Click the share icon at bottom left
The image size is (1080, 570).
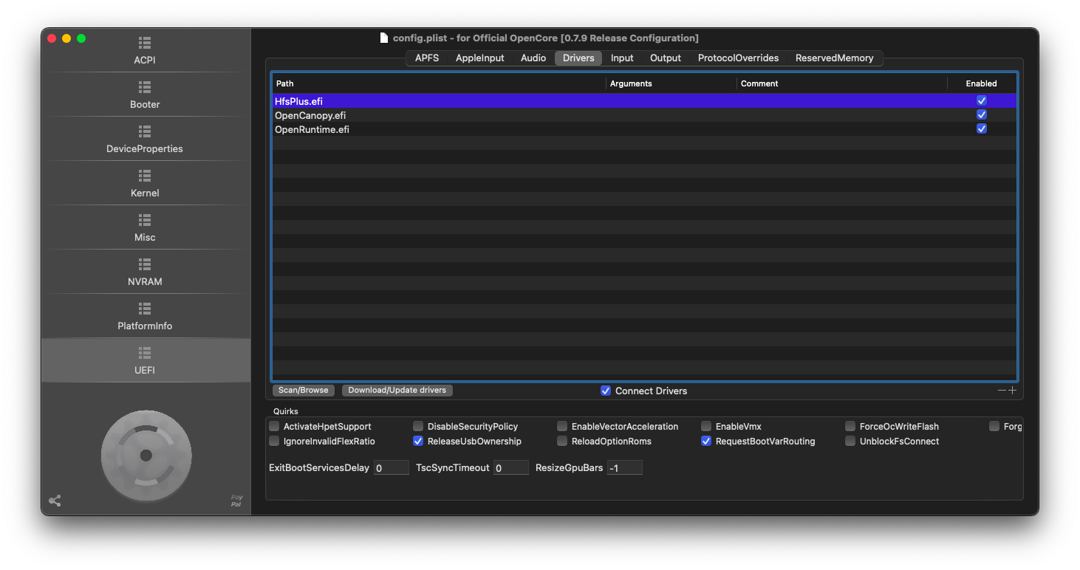click(x=55, y=501)
